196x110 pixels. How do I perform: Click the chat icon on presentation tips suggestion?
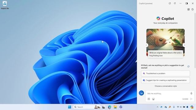[x=144, y=80]
